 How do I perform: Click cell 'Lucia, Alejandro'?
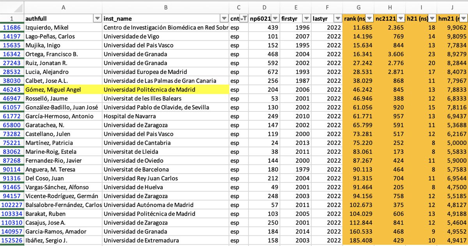(x=63, y=72)
